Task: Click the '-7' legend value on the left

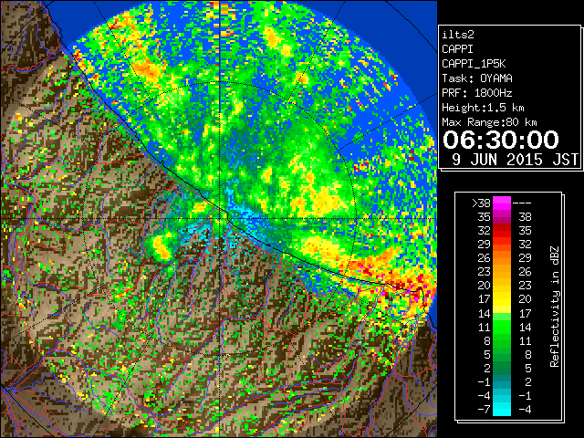Action: pos(484,410)
